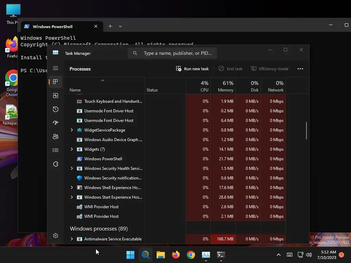Click the process list scrollbar thumb
The width and height of the screenshot is (351, 263).
point(306,130)
